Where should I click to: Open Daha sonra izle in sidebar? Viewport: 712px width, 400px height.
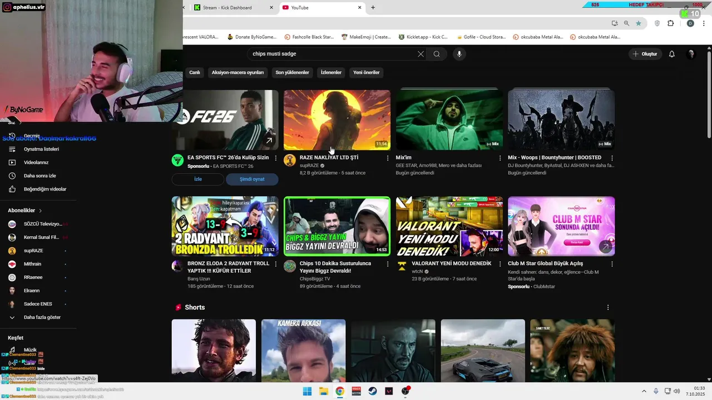click(x=39, y=176)
